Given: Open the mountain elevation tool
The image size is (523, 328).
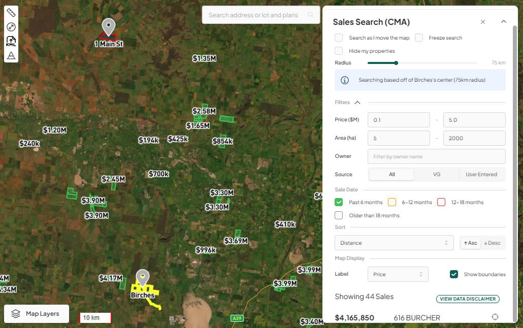Looking at the screenshot, I should [11, 55].
